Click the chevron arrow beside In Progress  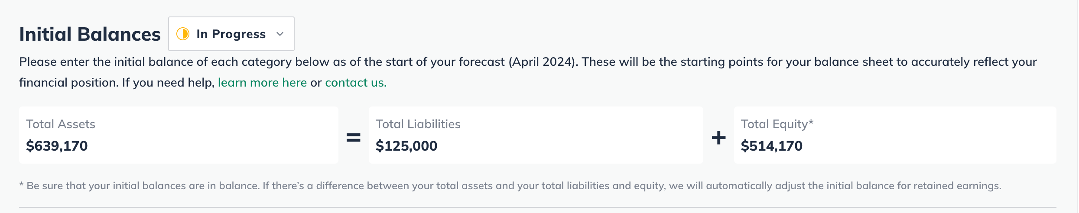coord(280,34)
